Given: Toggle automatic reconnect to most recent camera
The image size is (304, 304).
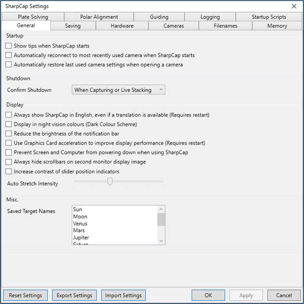Looking at the screenshot, I should (9, 55).
